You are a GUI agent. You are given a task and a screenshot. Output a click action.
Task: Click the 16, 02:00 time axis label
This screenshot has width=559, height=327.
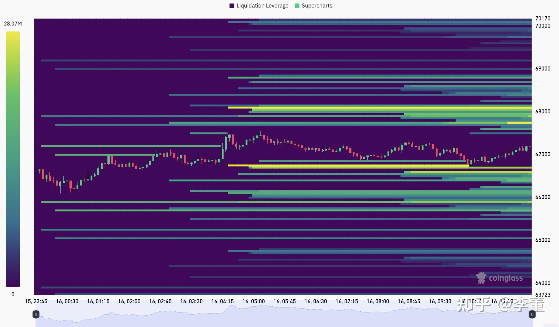(129, 301)
